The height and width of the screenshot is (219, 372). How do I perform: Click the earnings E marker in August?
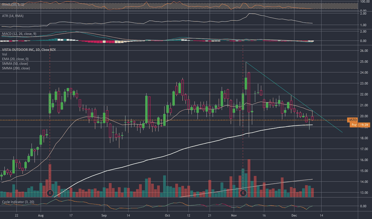tap(50, 193)
